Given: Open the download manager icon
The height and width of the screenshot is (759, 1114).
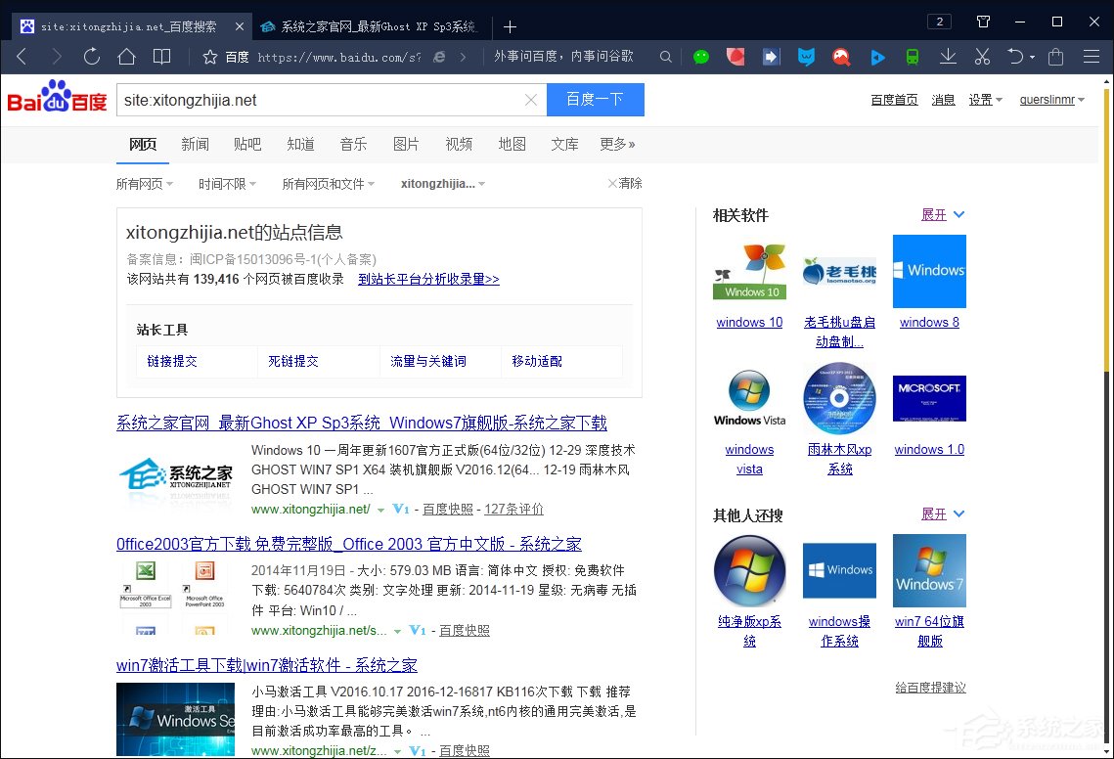Looking at the screenshot, I should click(x=948, y=57).
